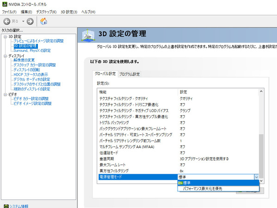Open デジタル オーディオの設定 task
This screenshot has width=277, height=208.
(32, 79)
